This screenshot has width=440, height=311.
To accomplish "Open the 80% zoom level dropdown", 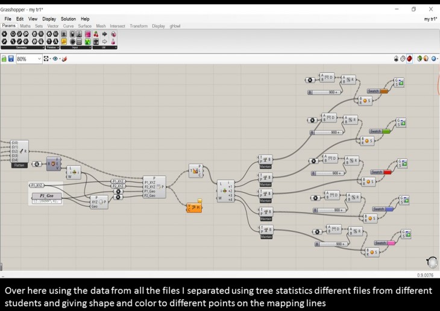I will 40,59.
